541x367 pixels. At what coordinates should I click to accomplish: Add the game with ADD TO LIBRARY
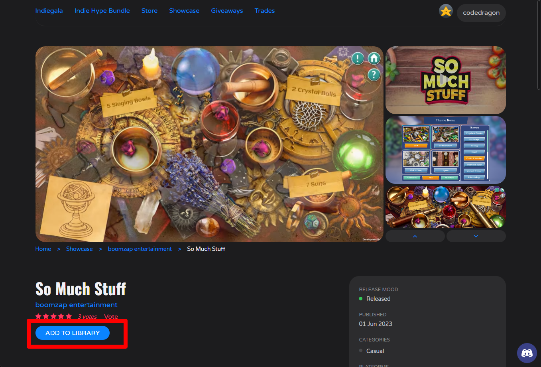click(x=73, y=333)
